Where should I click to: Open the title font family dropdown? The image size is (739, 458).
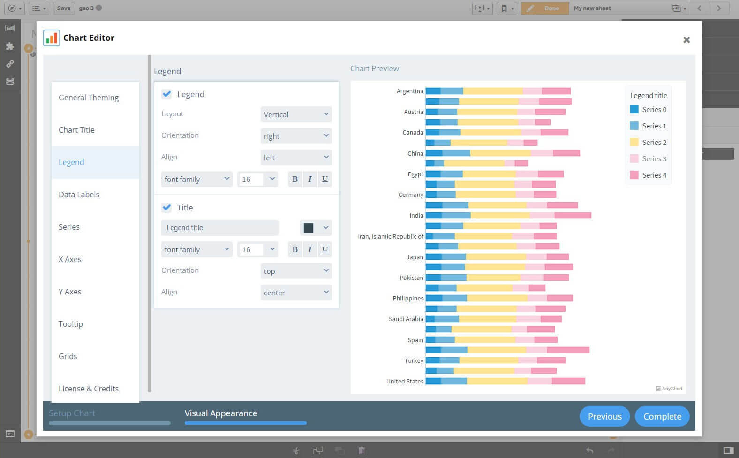click(x=196, y=249)
